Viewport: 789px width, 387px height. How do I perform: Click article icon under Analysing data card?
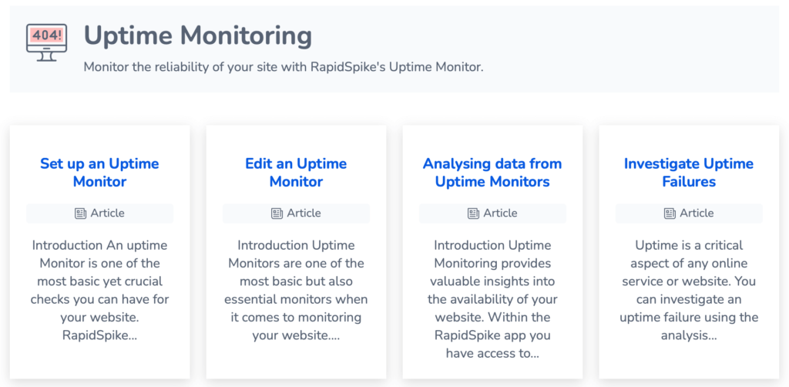point(473,214)
